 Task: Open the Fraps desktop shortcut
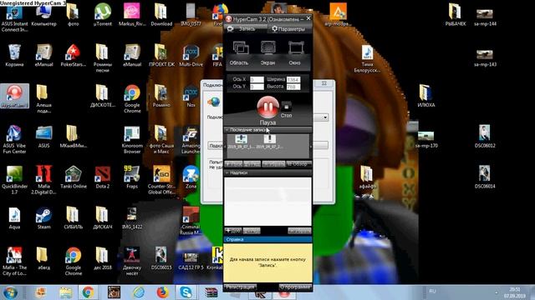132,177
